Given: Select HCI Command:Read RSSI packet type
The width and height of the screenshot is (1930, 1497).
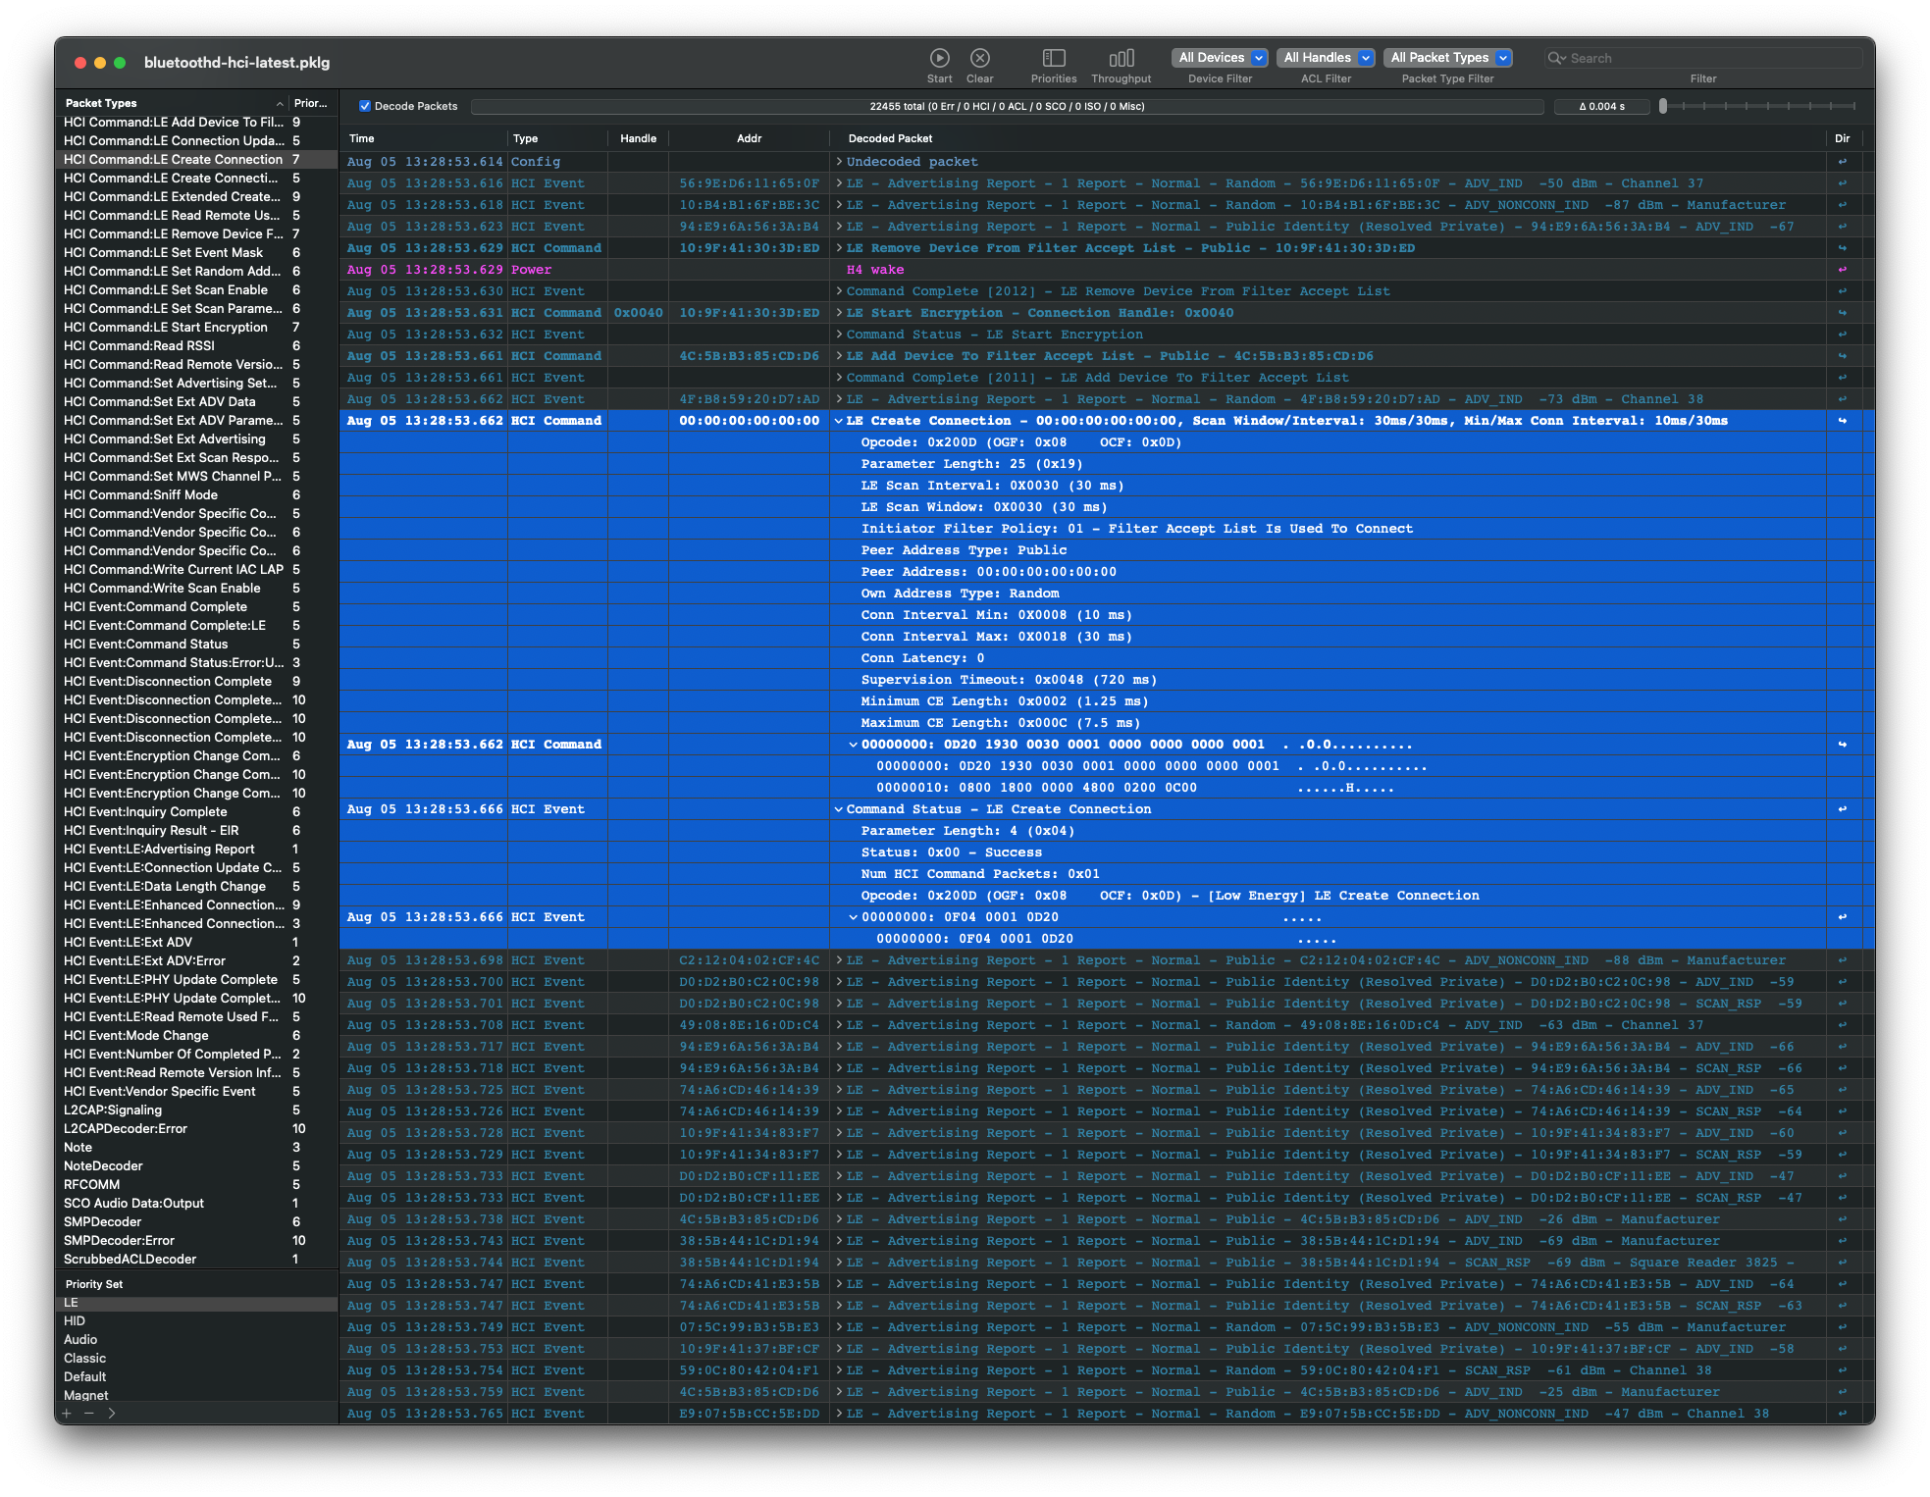Looking at the screenshot, I should click(139, 345).
